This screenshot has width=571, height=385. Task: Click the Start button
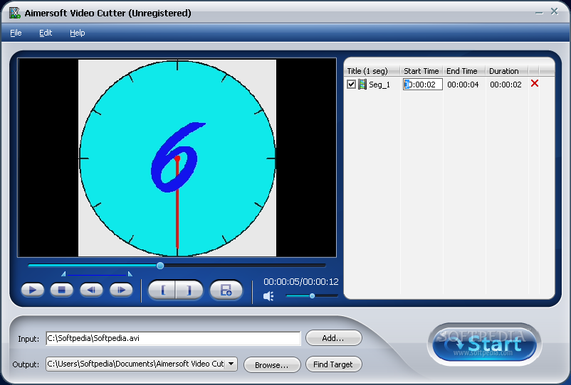point(484,345)
